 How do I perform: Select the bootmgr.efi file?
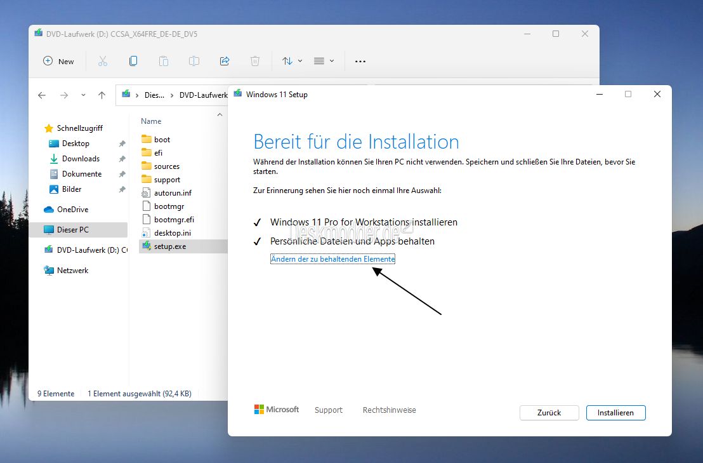click(174, 220)
